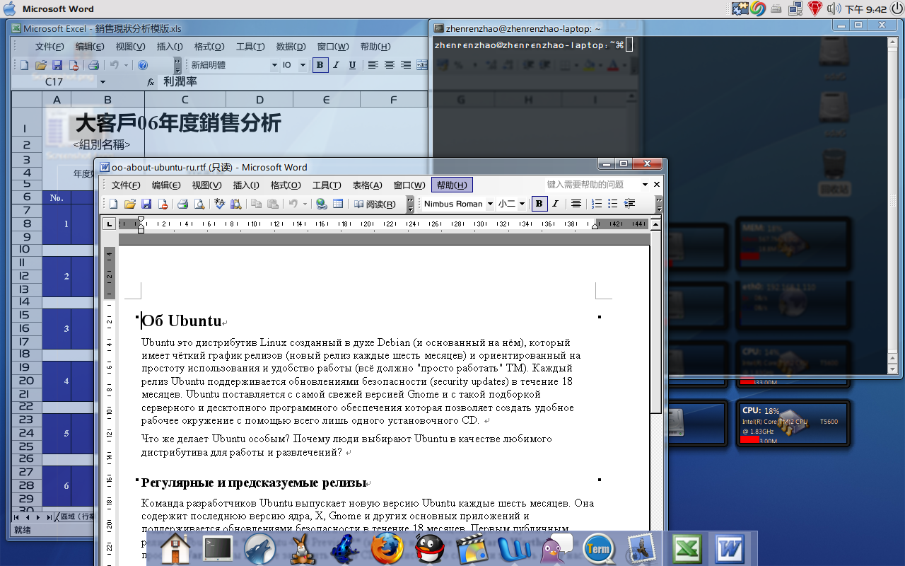The height and width of the screenshot is (566, 905).
Task: Copy selection in Word toolbar
Action: [x=256, y=204]
